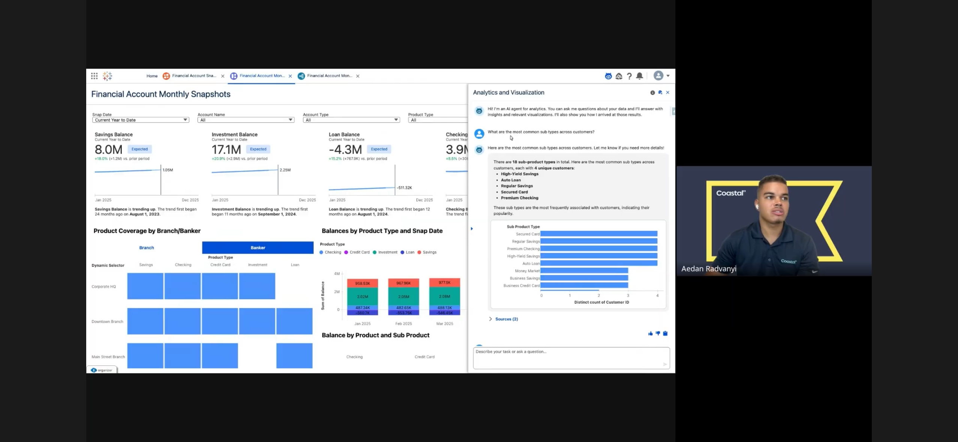The width and height of the screenshot is (958, 442).
Task: Open the Account Name filter dropdown
Action: click(246, 120)
